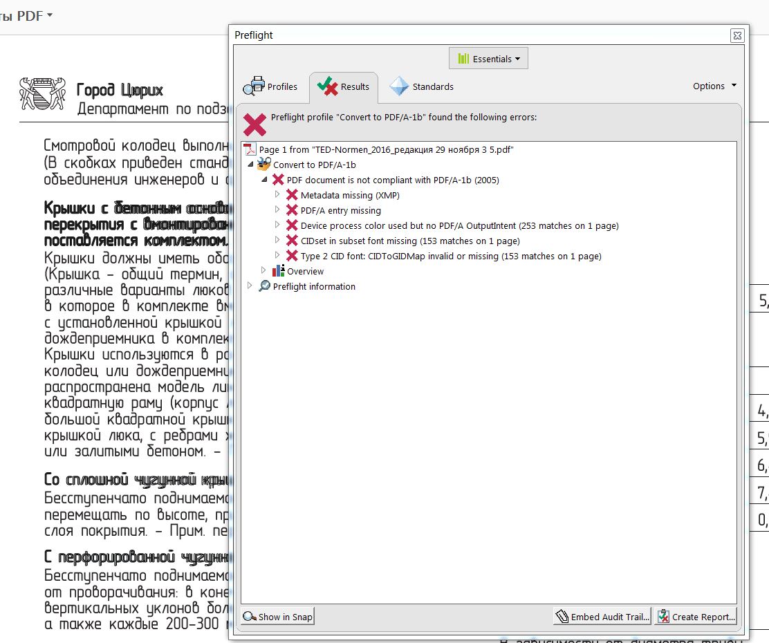Click red X icon beside PDF/A entry missing

coord(292,210)
